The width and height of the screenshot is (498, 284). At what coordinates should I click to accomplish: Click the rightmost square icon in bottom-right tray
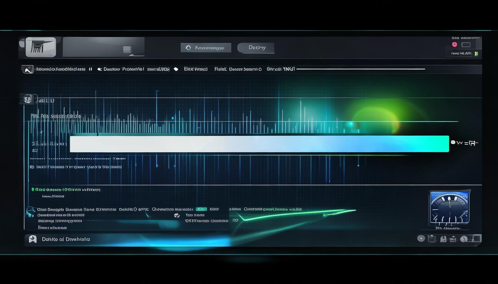coord(477,239)
